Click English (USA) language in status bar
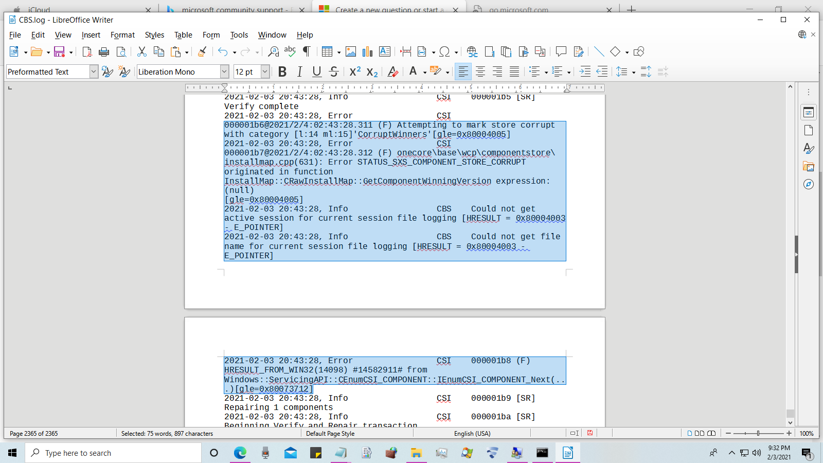The width and height of the screenshot is (823, 463). click(x=472, y=433)
